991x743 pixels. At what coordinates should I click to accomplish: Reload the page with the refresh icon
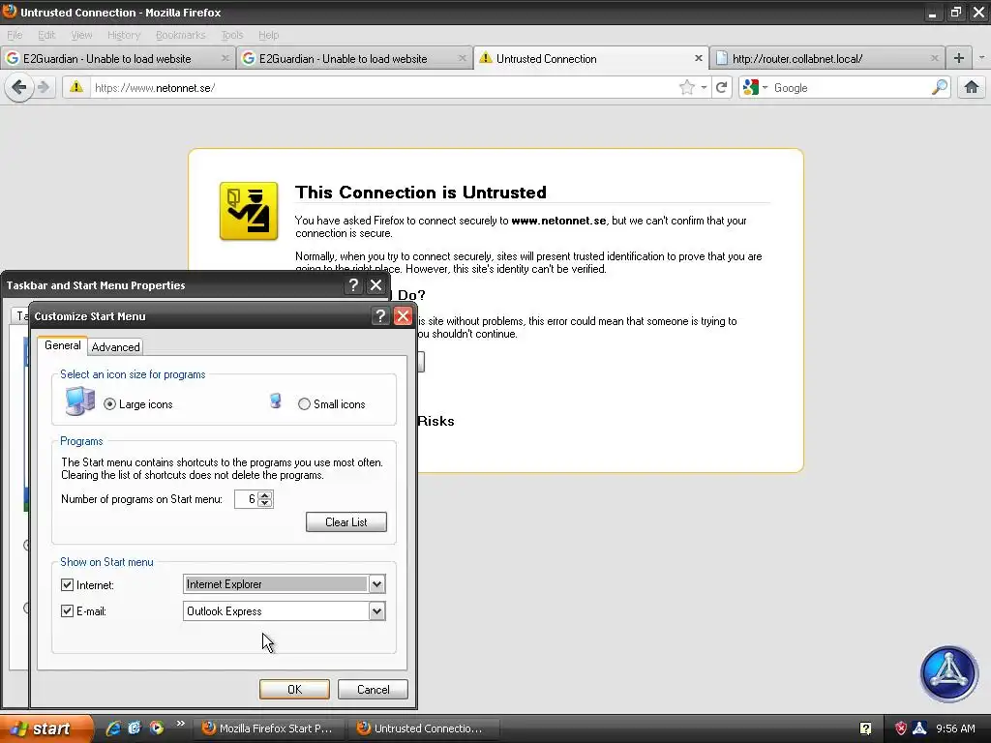(721, 88)
